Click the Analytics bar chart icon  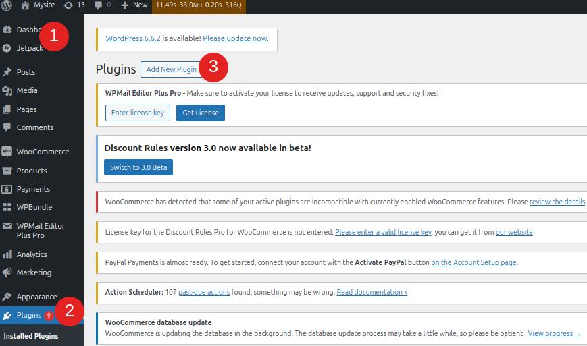coord(7,254)
